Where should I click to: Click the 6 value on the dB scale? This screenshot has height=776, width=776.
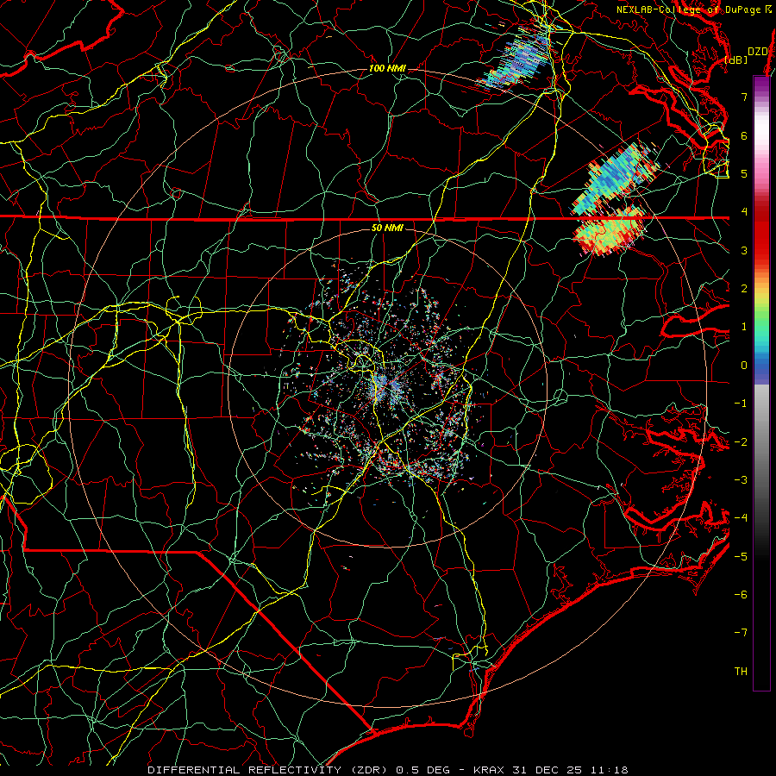tap(744, 135)
